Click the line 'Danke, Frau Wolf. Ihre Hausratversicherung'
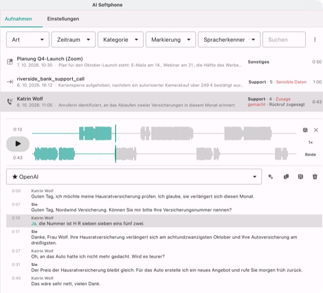Viewport: 323px width, 293px height. (164, 240)
